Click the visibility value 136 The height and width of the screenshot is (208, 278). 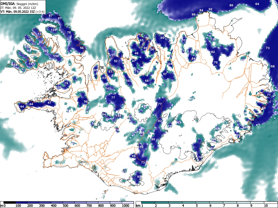click(213, 39)
